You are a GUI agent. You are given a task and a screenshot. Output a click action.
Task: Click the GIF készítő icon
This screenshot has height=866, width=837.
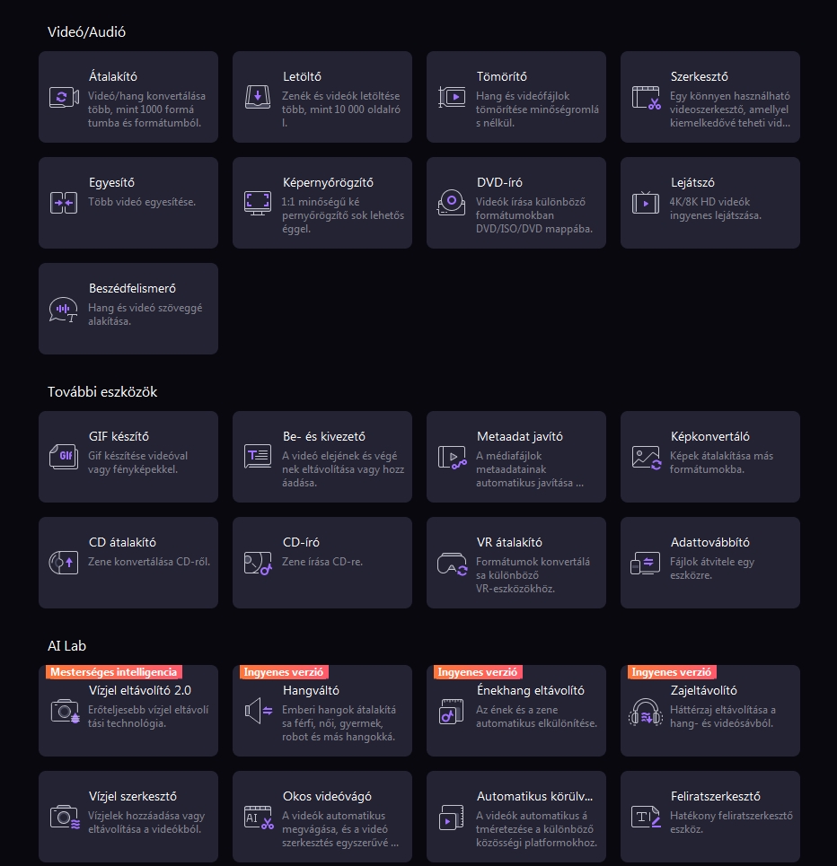coord(63,457)
